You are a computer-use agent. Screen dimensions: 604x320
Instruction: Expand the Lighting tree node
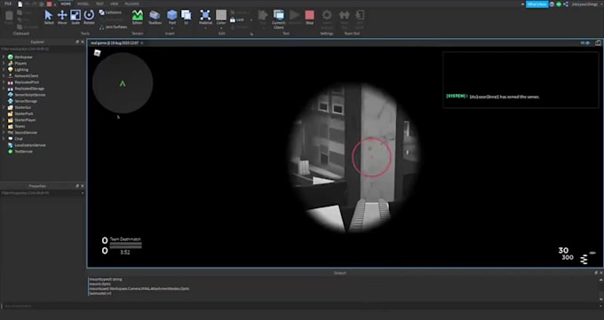[x=4, y=70]
